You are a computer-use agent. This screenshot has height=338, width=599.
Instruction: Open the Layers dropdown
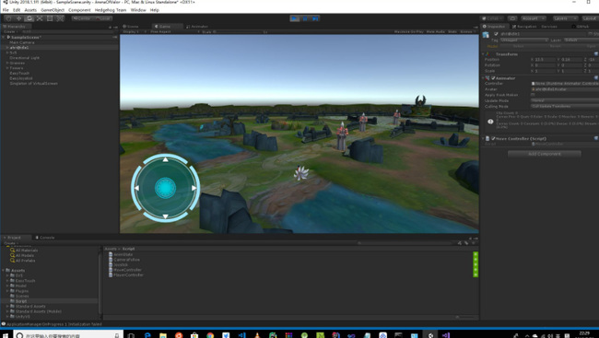(565, 18)
